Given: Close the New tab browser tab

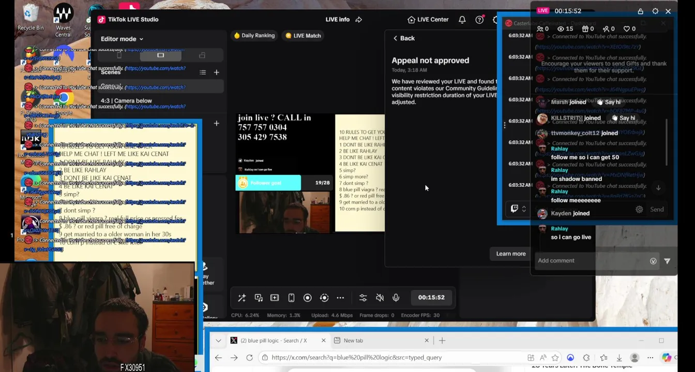Looking at the screenshot, I should click(x=427, y=340).
